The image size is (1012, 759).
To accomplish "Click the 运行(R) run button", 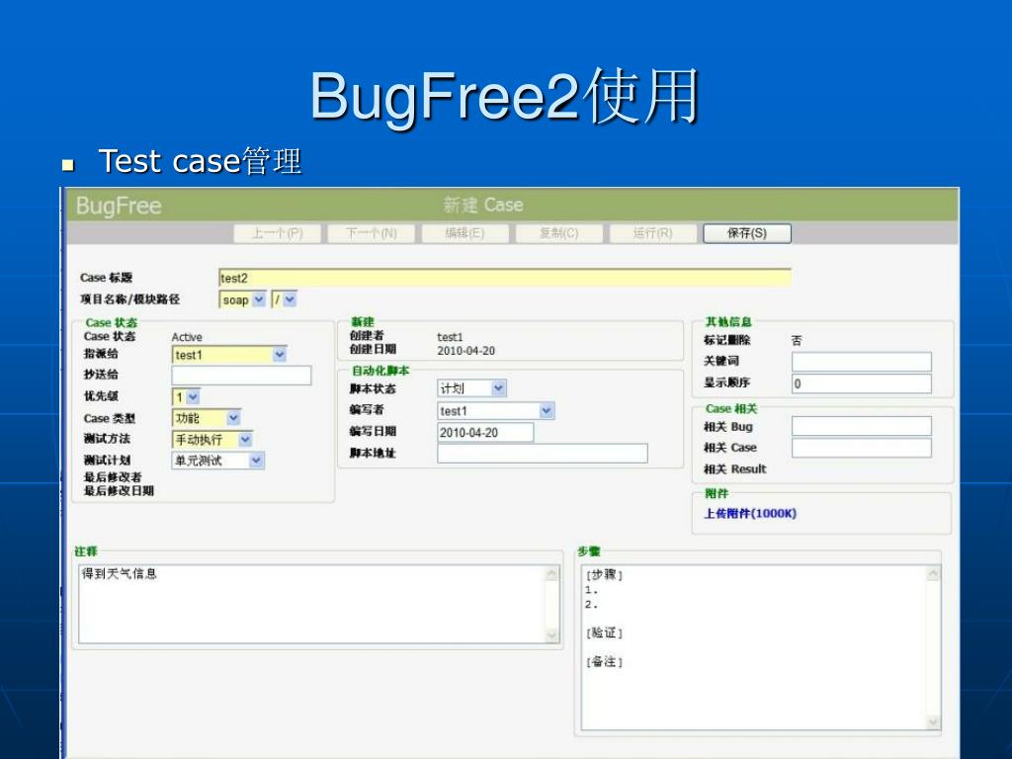I will [653, 233].
